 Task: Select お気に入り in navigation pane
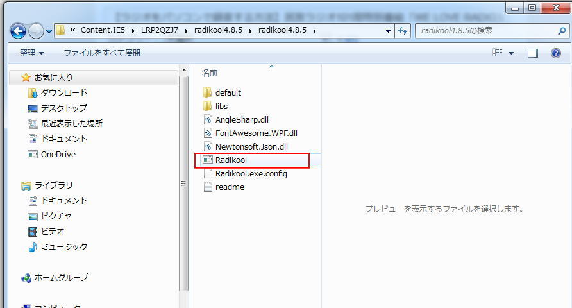click(x=54, y=78)
